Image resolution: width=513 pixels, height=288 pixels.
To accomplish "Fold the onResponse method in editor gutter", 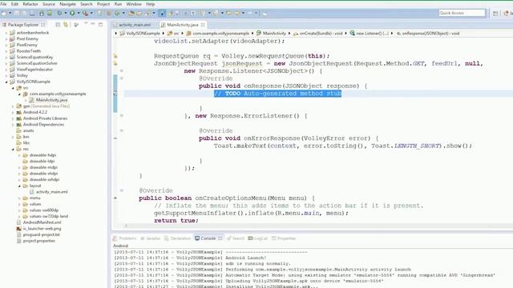I will coord(121,78).
